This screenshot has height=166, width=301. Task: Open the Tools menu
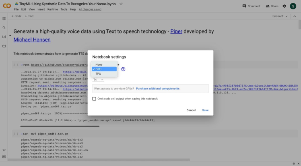pos(64,9)
